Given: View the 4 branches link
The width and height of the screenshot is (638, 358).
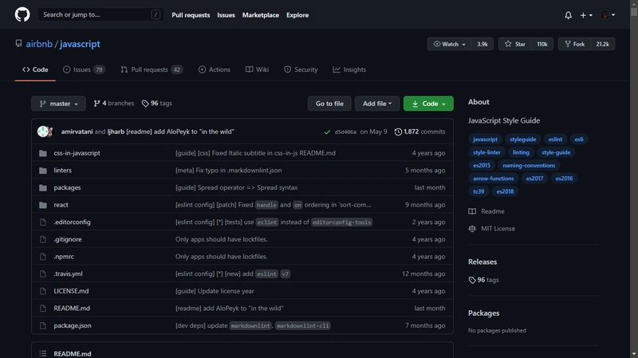Looking at the screenshot, I should pos(113,104).
